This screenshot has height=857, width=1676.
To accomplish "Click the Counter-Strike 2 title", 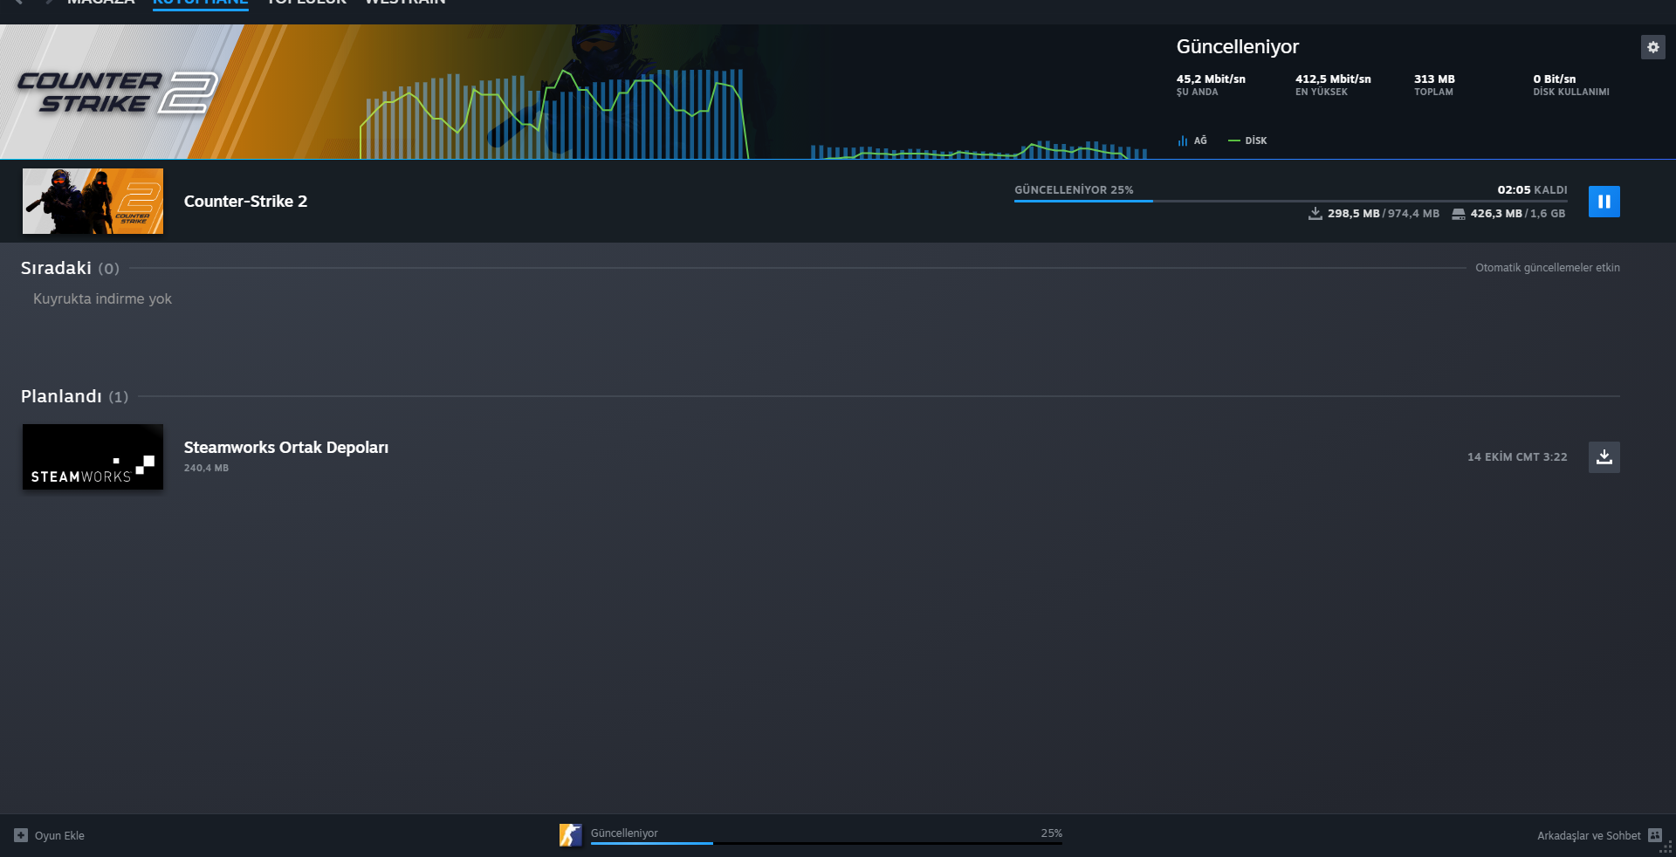I will [x=245, y=202].
